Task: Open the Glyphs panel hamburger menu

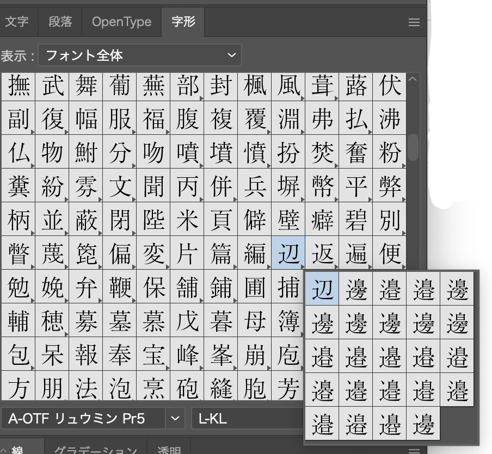Action: (414, 22)
